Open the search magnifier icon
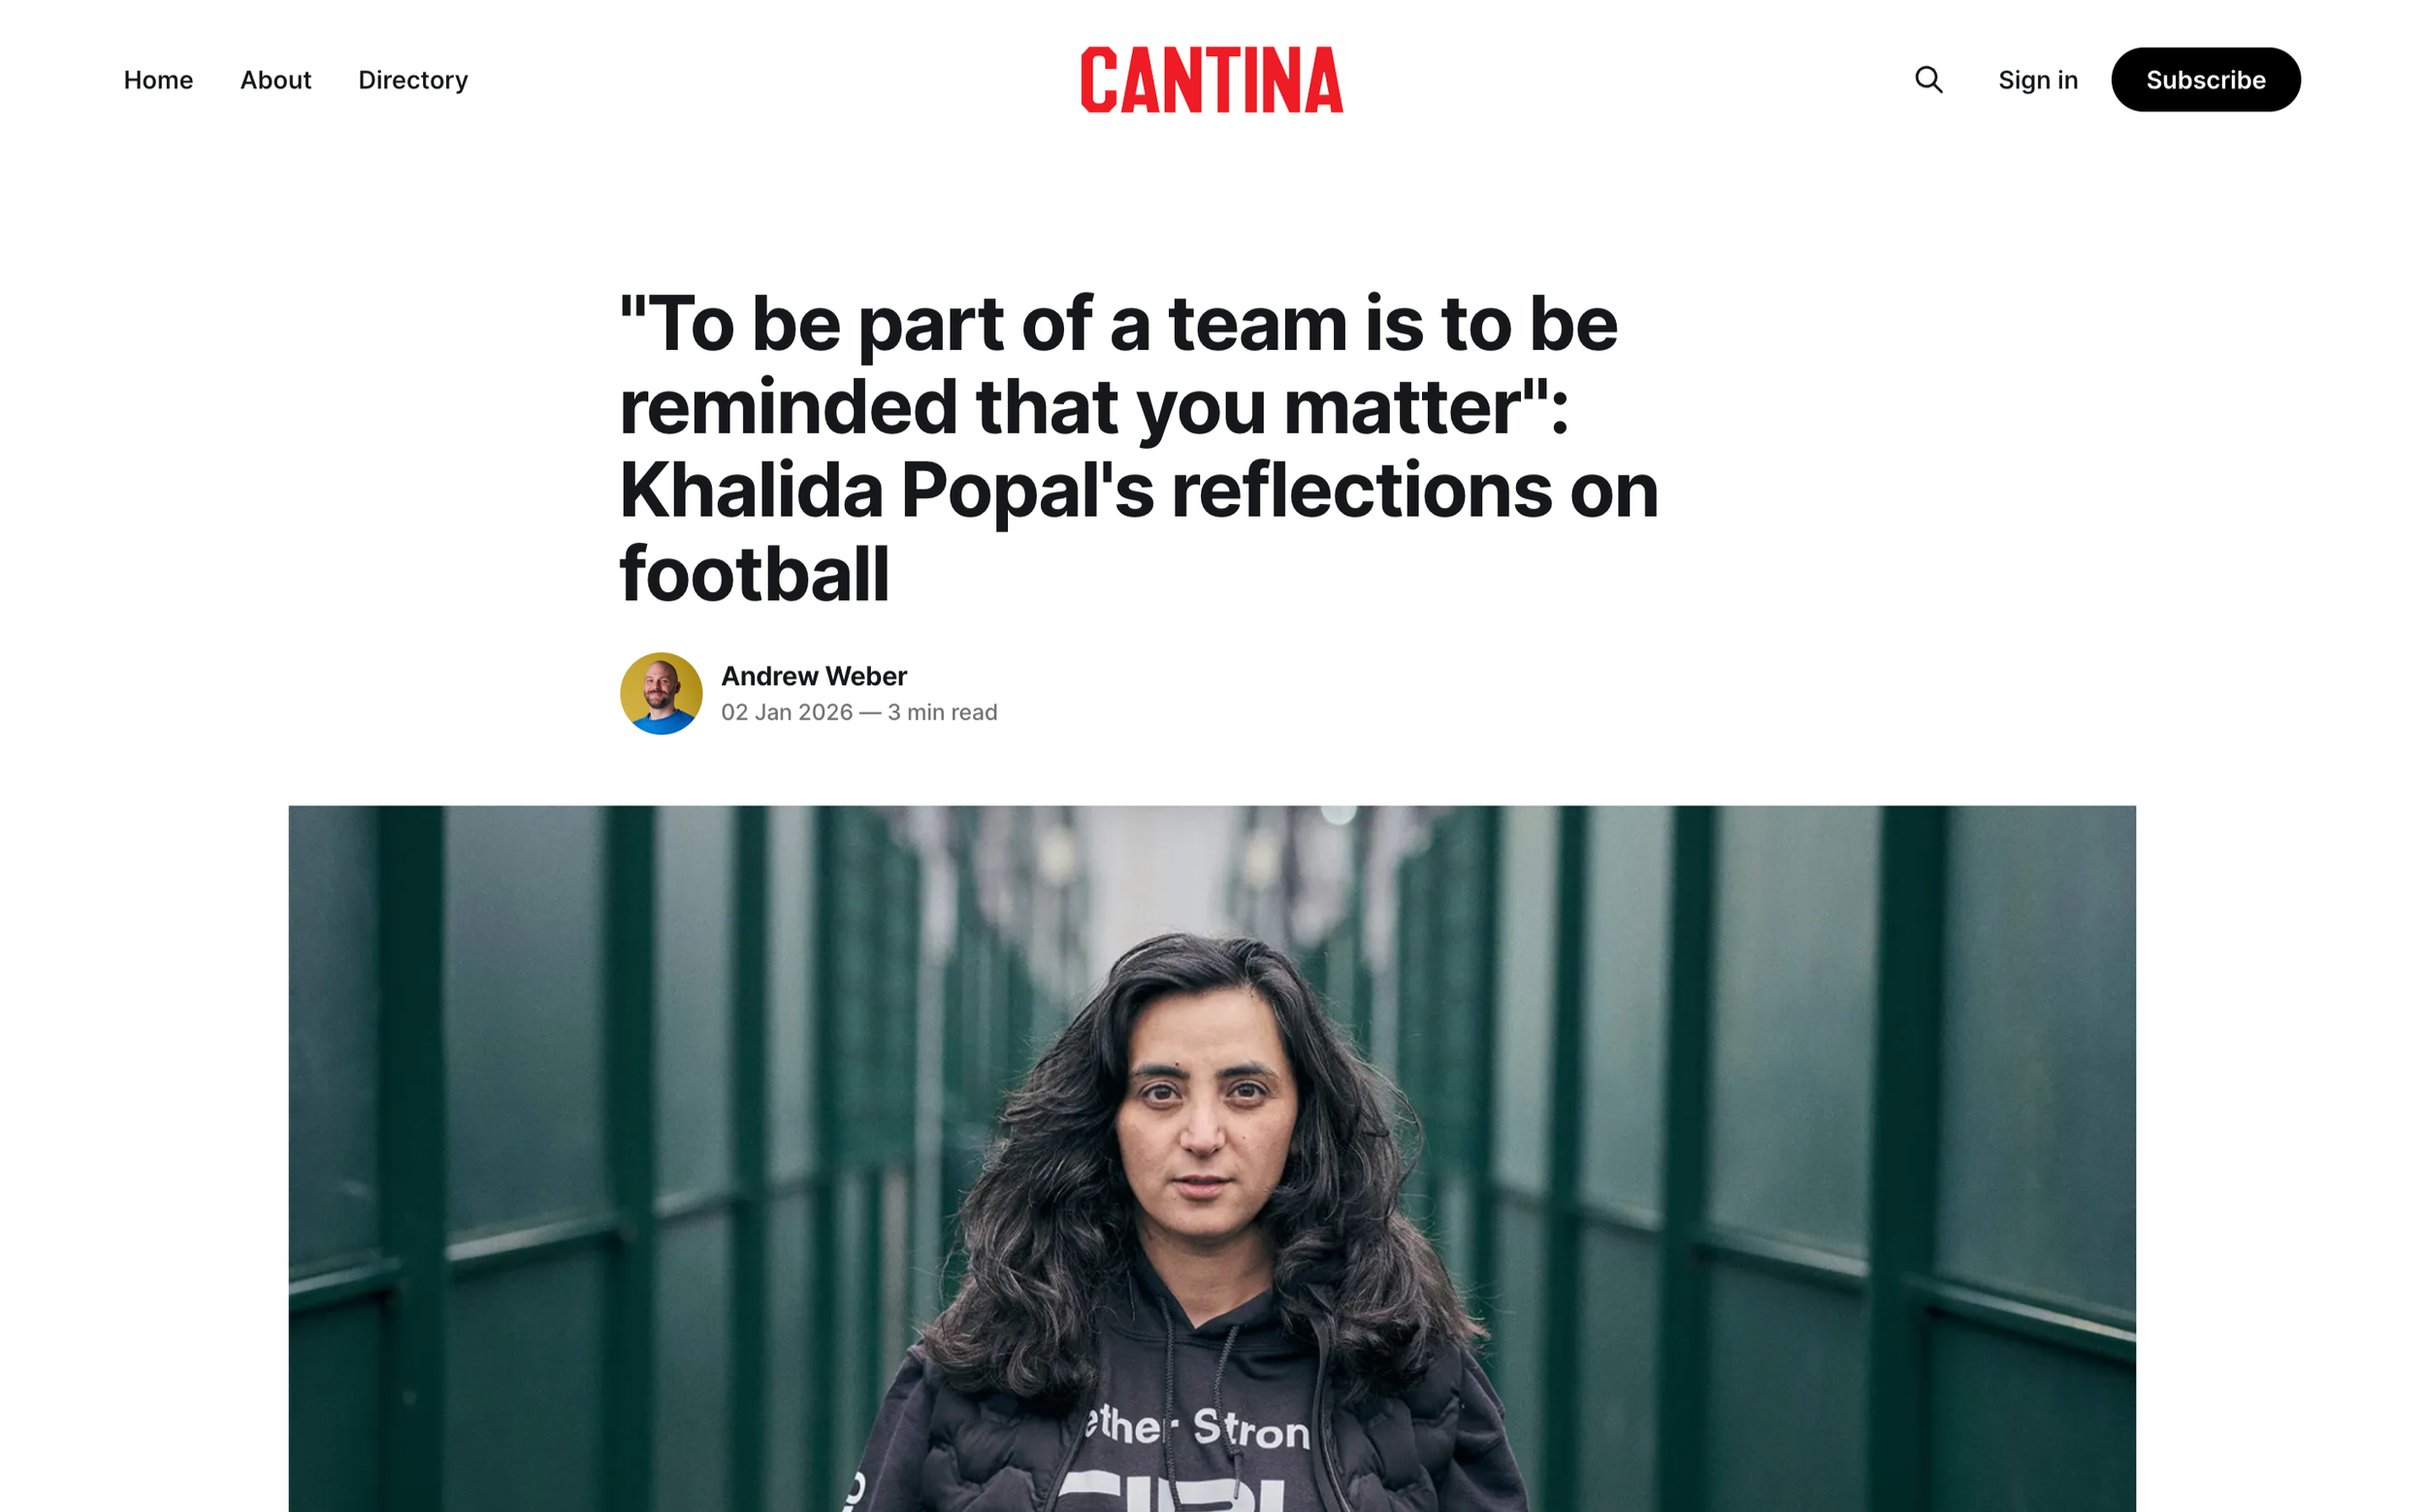This screenshot has height=1512, width=2425. 1928,80
